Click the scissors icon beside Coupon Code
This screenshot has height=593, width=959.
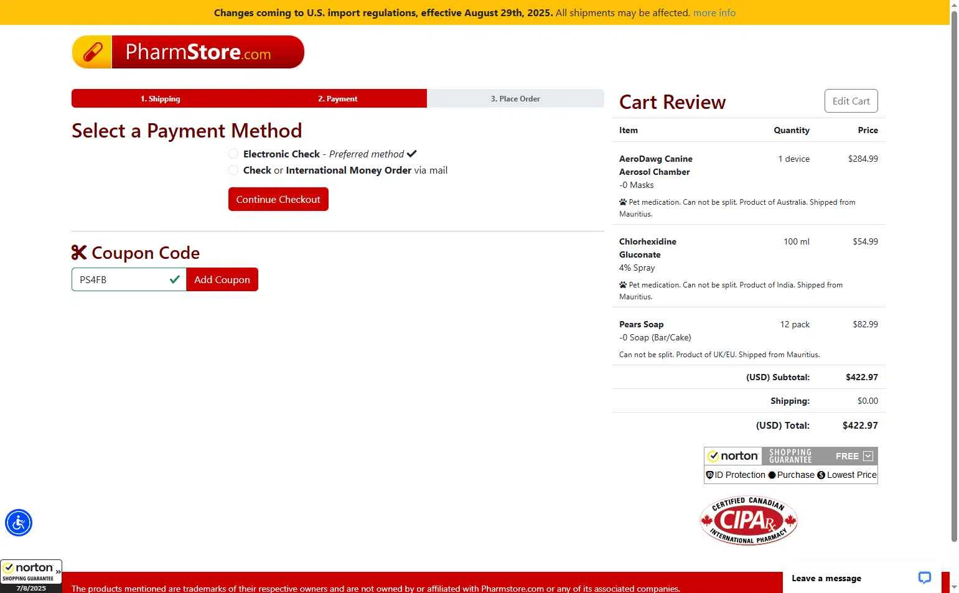pyautogui.click(x=79, y=253)
